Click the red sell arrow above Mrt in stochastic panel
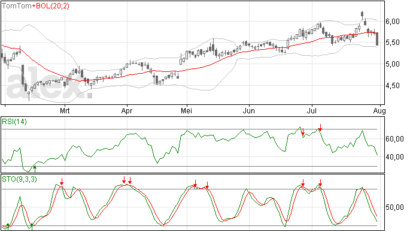Image resolution: width=413 pixels, height=232 pixels. coord(62,182)
